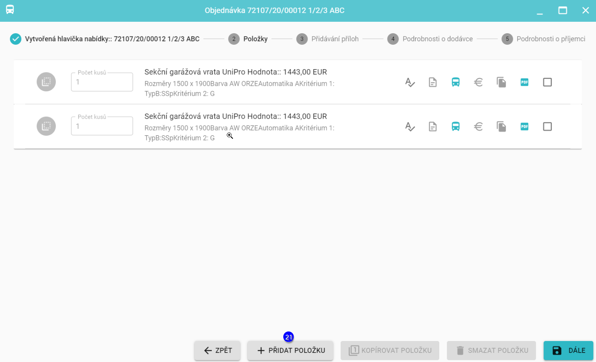Open step 5 Podrobnosti o příjemci

coord(543,39)
